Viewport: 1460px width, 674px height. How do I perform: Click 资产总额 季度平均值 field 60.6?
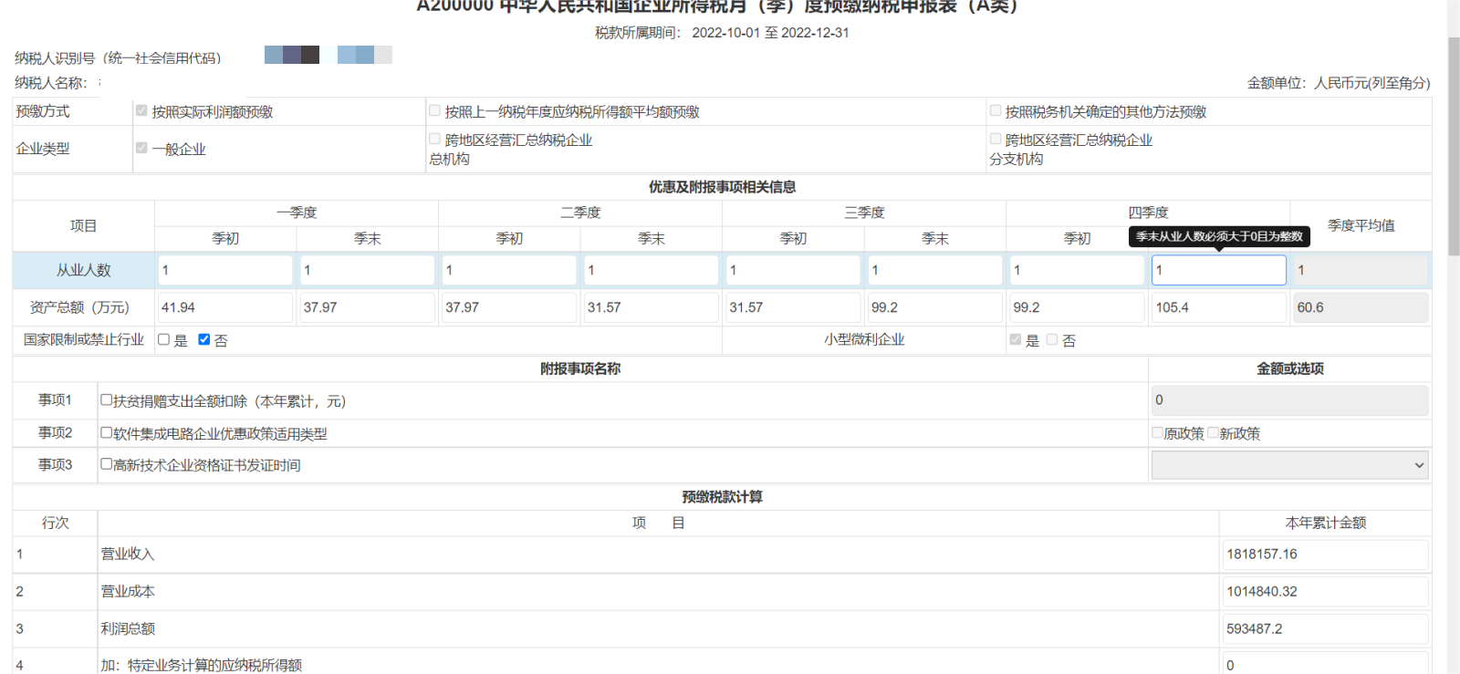[1361, 307]
